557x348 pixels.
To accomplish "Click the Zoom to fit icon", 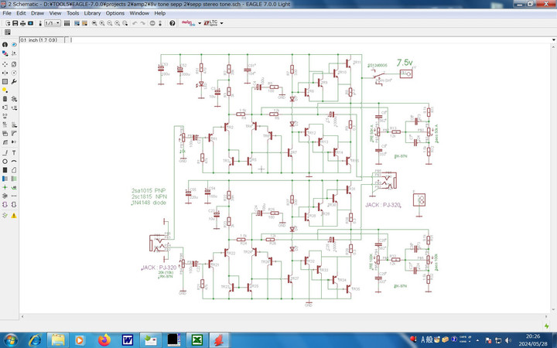I will 94,23.
